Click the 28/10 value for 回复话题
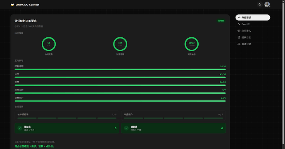 (223, 66)
